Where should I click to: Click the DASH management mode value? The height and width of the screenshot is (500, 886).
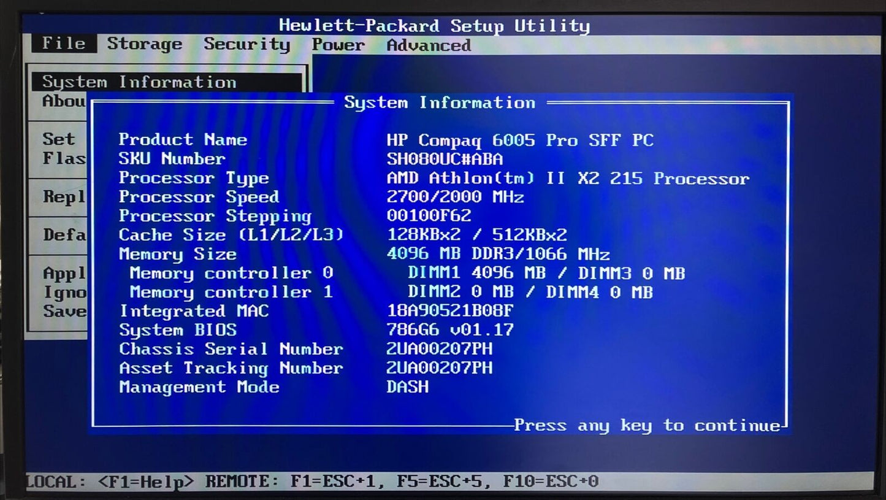tap(407, 387)
